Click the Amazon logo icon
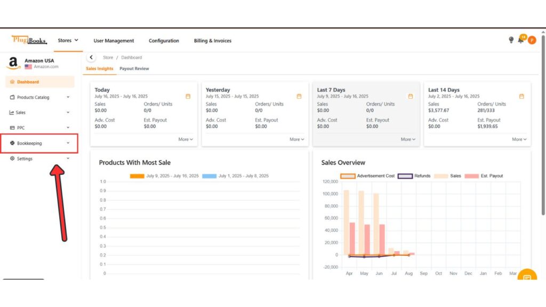The width and height of the screenshot is (546, 307). pos(13,63)
